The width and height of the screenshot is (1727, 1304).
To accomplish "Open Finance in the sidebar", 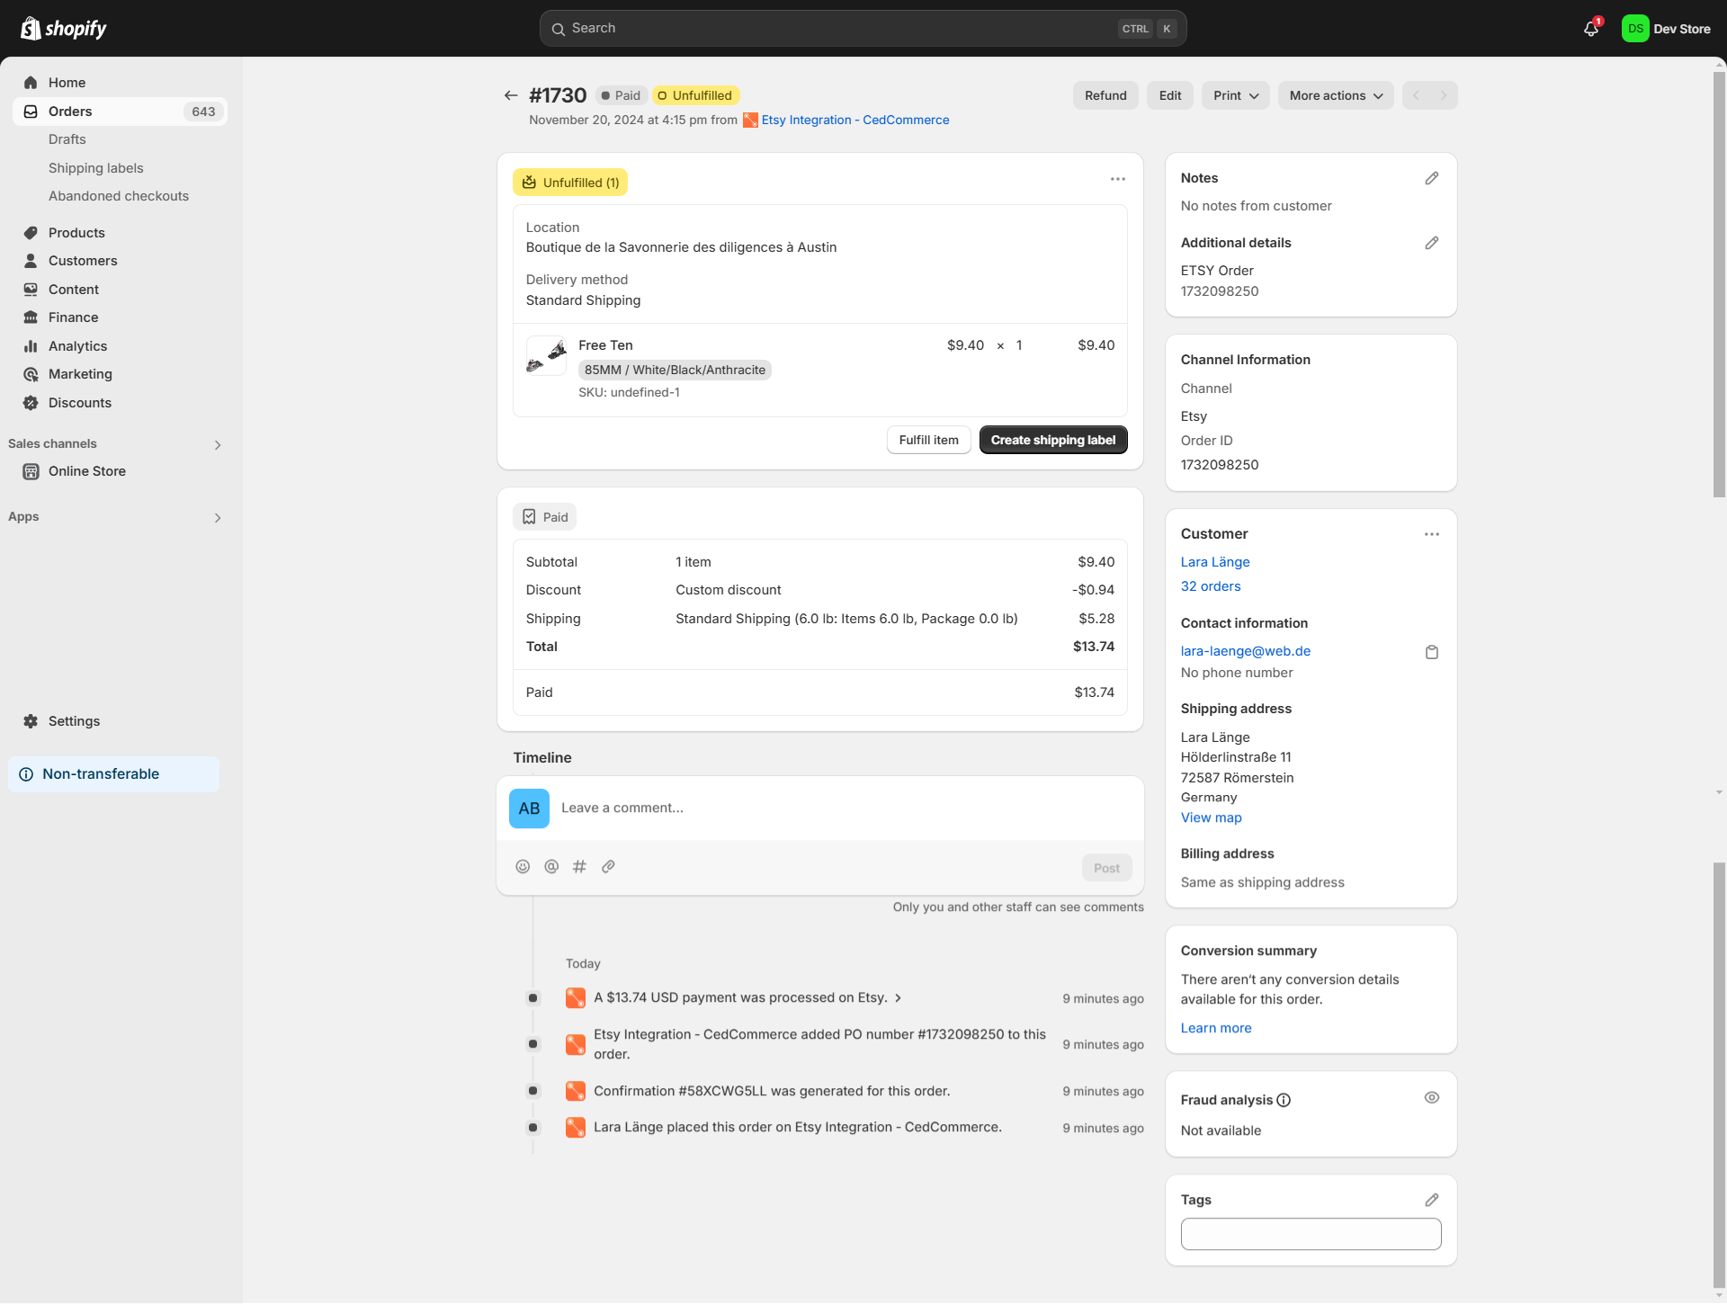I will 120,317.
